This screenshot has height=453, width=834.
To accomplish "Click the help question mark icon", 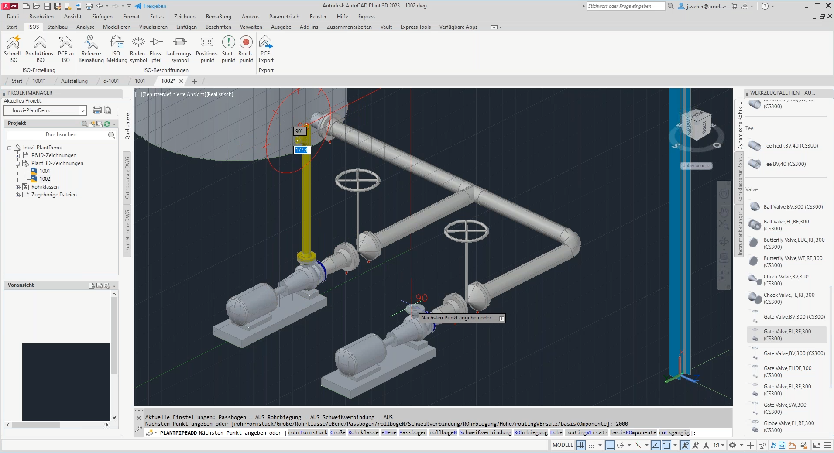I will 765,6.
